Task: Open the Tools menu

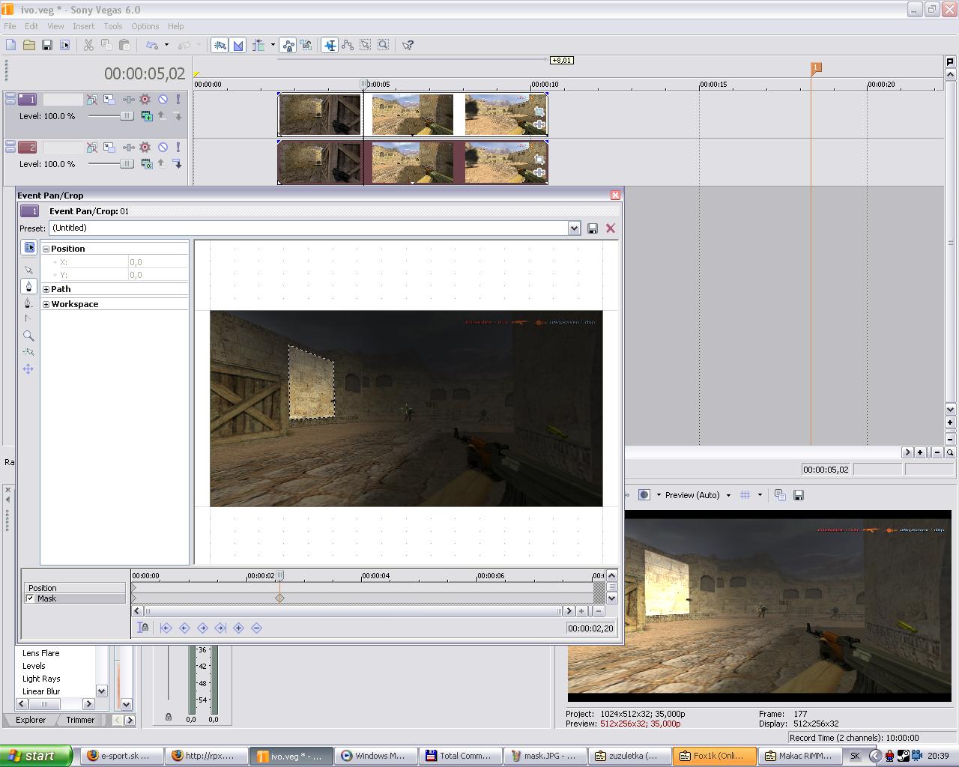Action: (x=113, y=25)
